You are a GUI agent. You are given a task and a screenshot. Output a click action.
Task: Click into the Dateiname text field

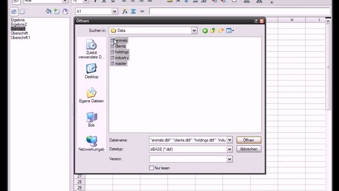(188, 140)
